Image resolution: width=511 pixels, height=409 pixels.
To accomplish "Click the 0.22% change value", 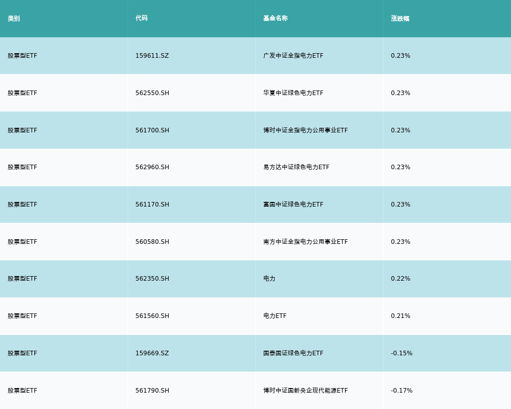I will 401,279.
